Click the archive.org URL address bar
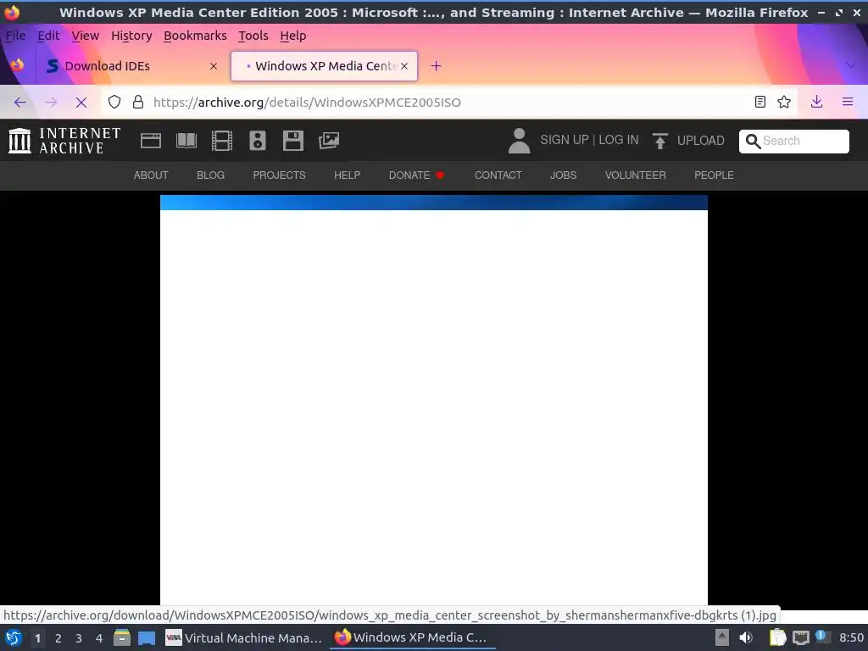 tap(448, 102)
